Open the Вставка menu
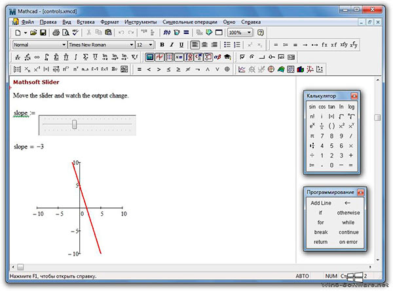This screenshot has width=393, height=291. coord(85,22)
